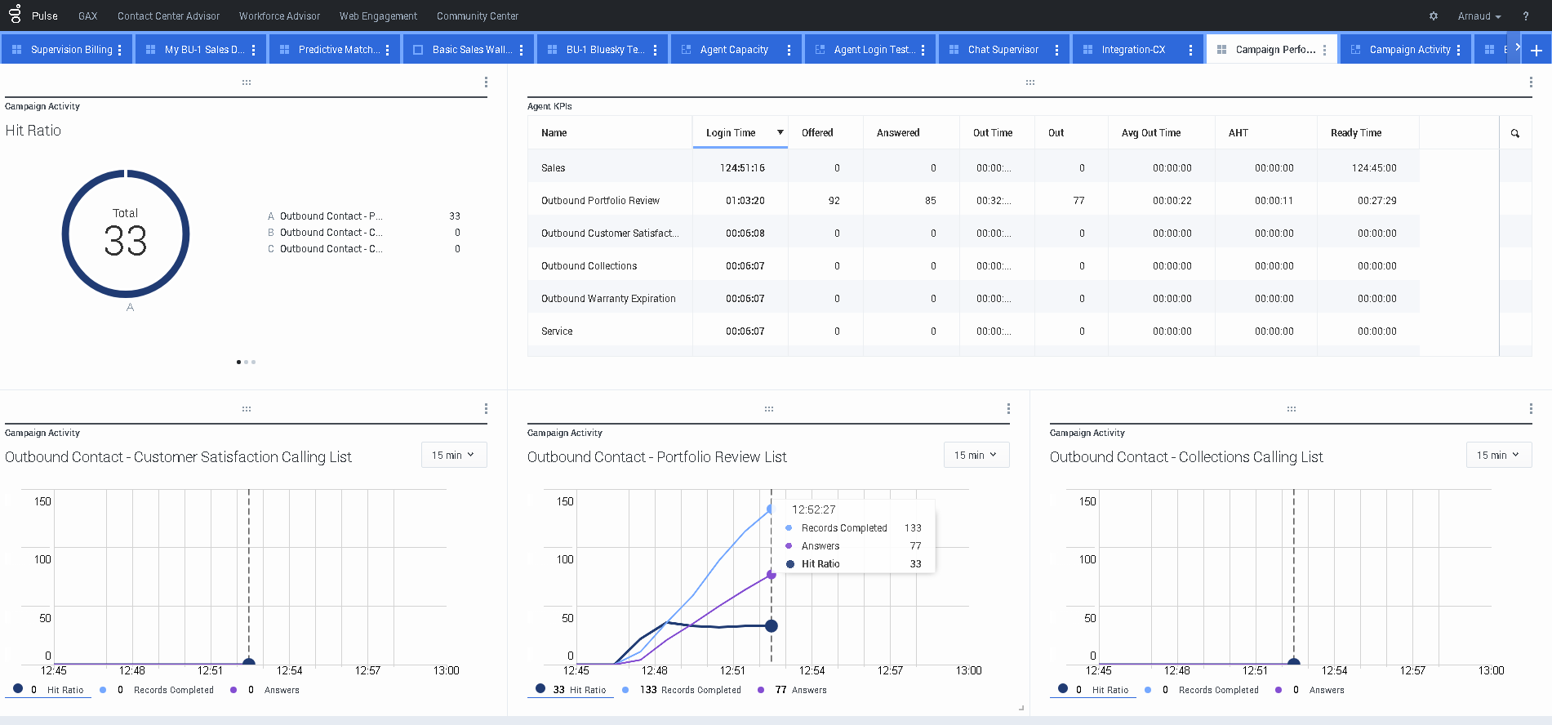Toggle Hit Ratio series in Portfolio Review chart
This screenshot has width=1552, height=725.
[580, 690]
